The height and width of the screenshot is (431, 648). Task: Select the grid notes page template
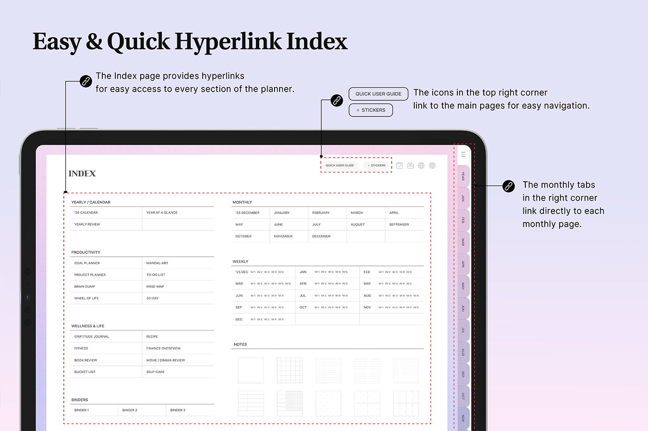pos(290,370)
